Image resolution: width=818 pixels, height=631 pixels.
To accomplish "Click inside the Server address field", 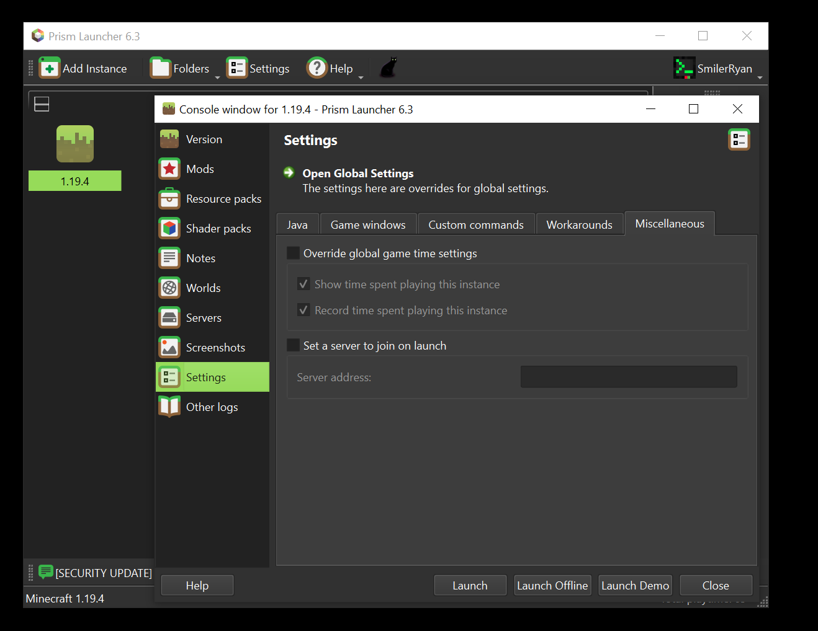I will point(628,376).
